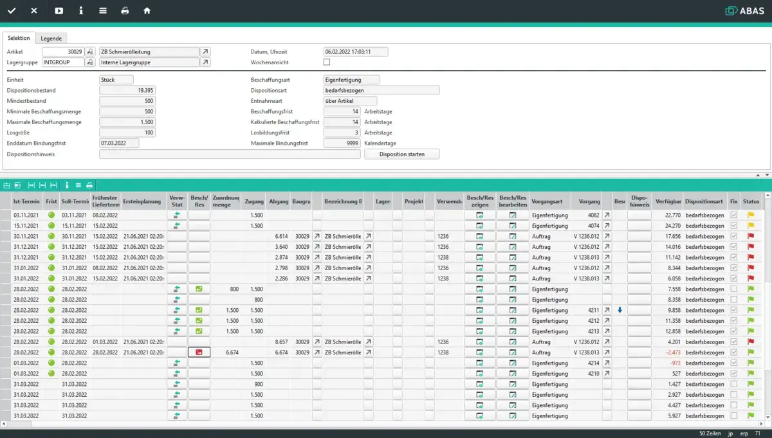This screenshot has height=438, width=772.
Task: Confirm with the checkmark icon in top bar
Action: coord(12,11)
